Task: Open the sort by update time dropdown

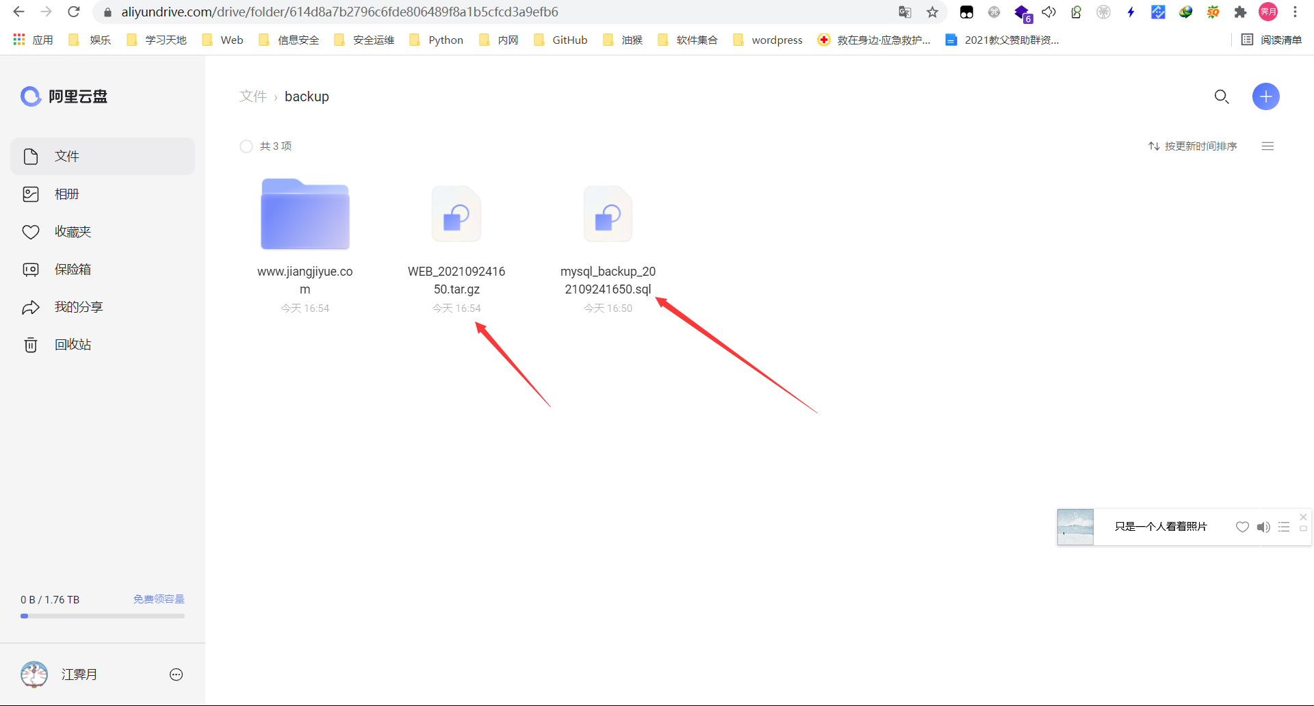Action: (1193, 146)
